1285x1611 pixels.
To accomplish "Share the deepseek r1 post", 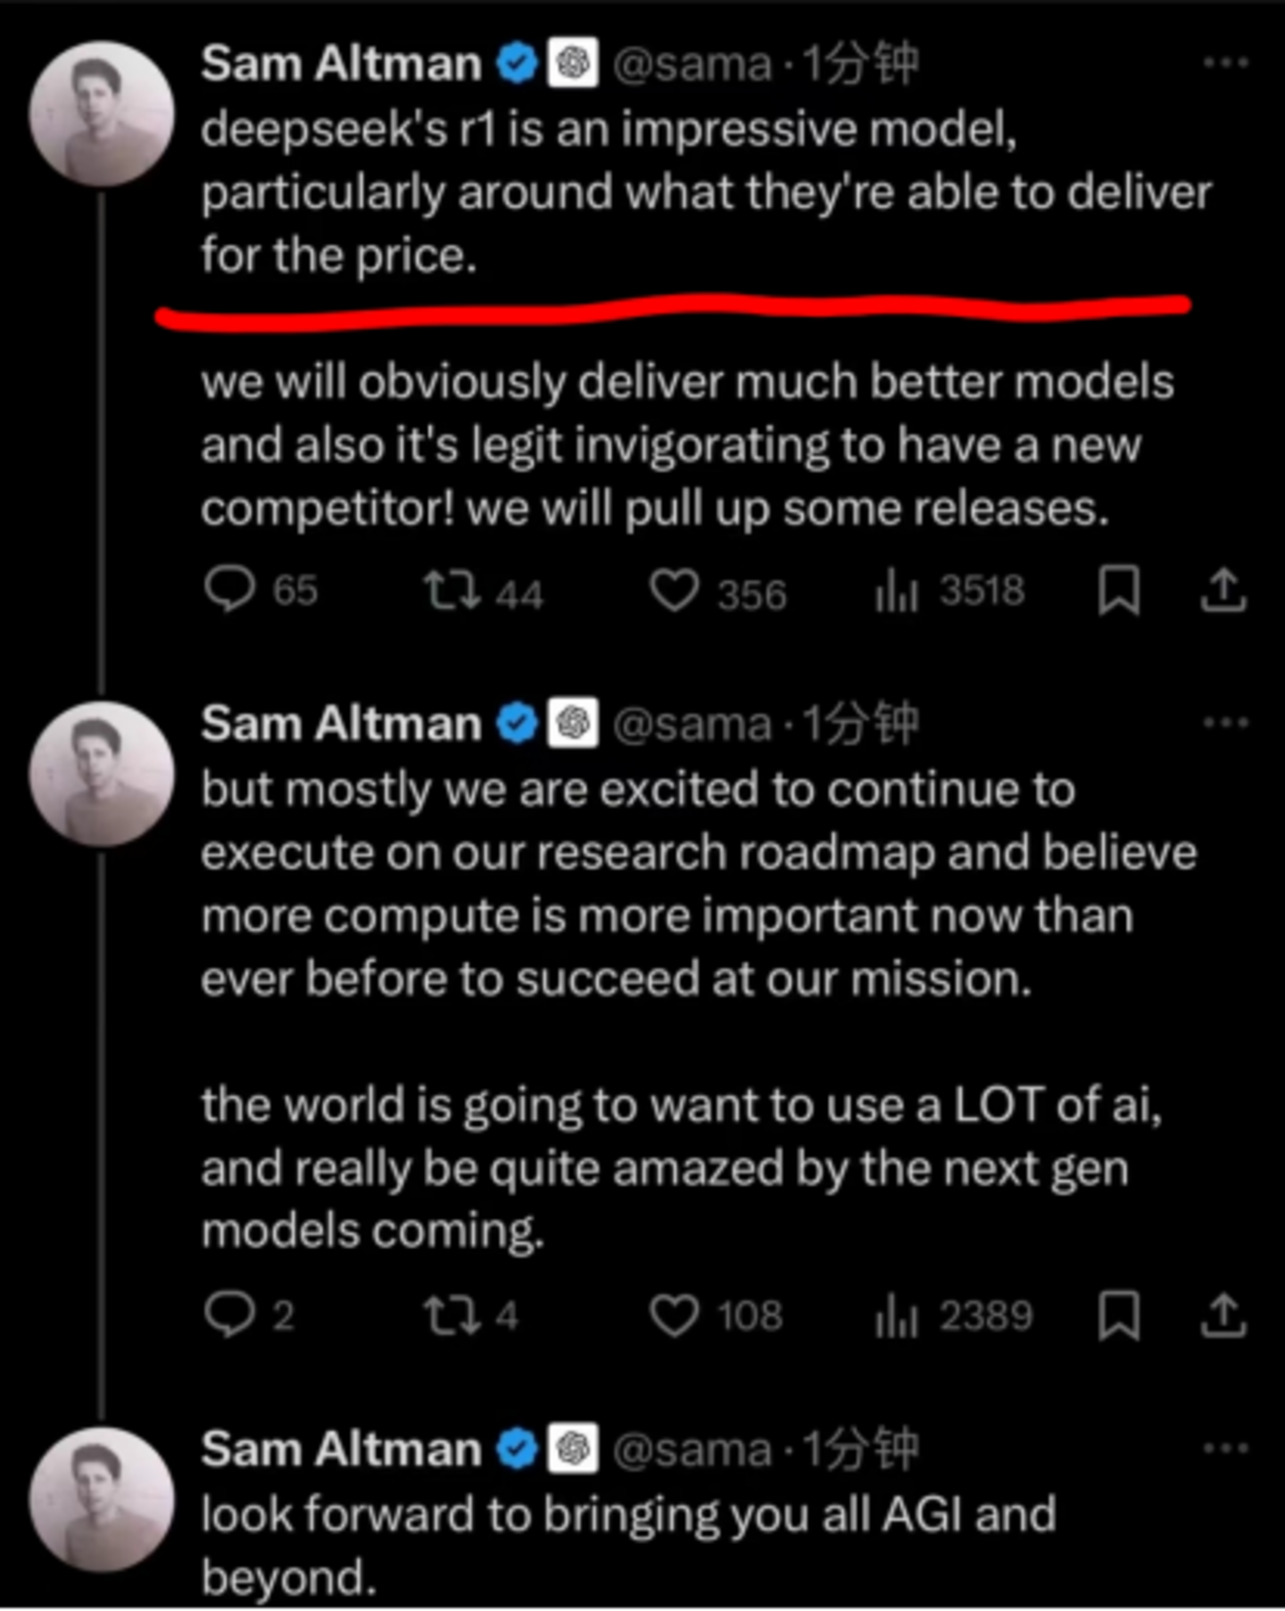I will coord(1223,591).
